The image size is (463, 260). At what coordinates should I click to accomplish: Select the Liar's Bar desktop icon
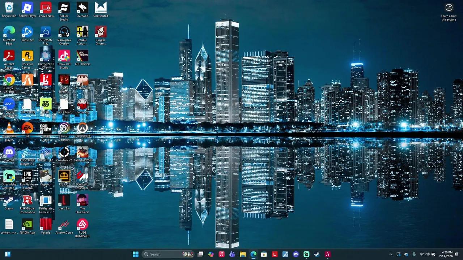tap(64, 203)
